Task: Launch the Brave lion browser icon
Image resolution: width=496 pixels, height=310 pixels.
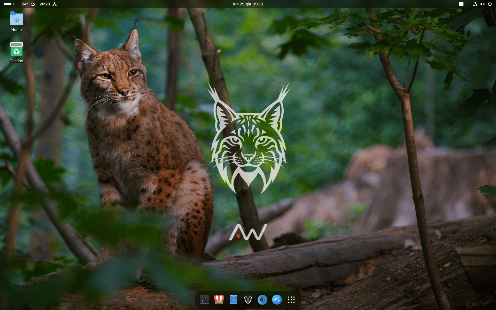Action: click(x=248, y=300)
